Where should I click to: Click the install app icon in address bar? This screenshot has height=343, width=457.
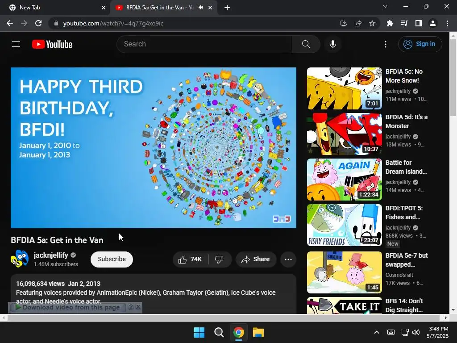coord(343,23)
